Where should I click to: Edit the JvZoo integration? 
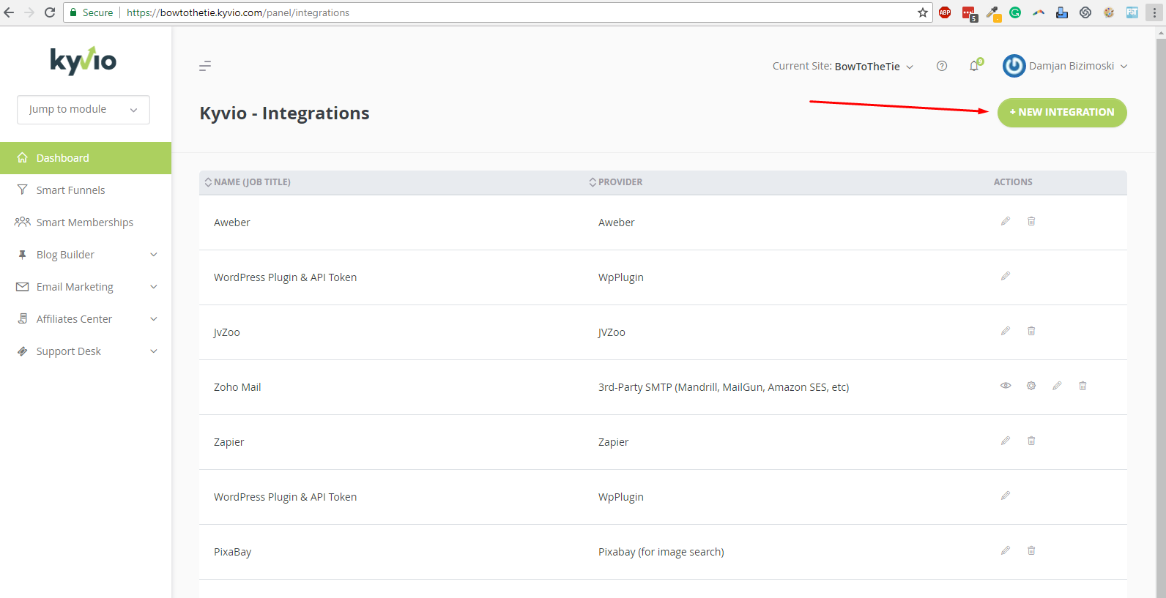coord(1006,331)
